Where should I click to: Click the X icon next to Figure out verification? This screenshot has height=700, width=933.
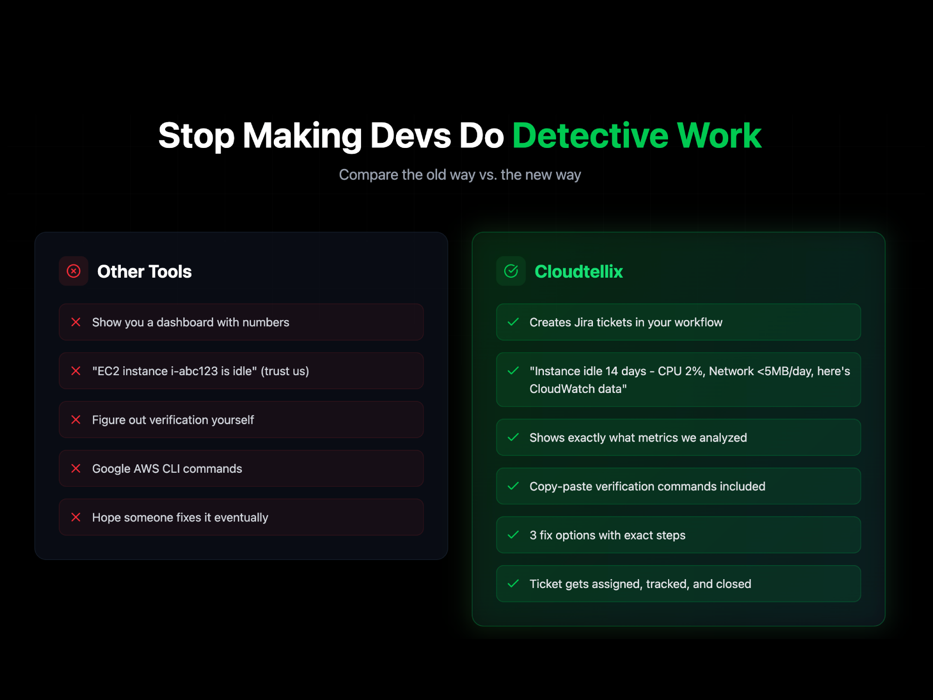click(x=76, y=420)
